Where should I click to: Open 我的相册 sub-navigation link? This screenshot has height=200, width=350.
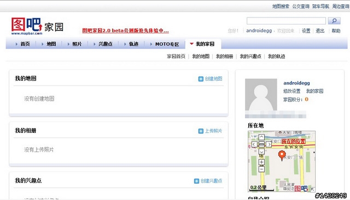(x=224, y=56)
